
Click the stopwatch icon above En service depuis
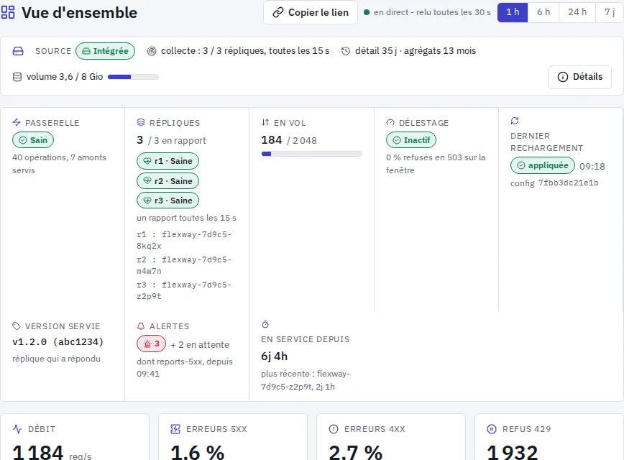click(x=265, y=324)
